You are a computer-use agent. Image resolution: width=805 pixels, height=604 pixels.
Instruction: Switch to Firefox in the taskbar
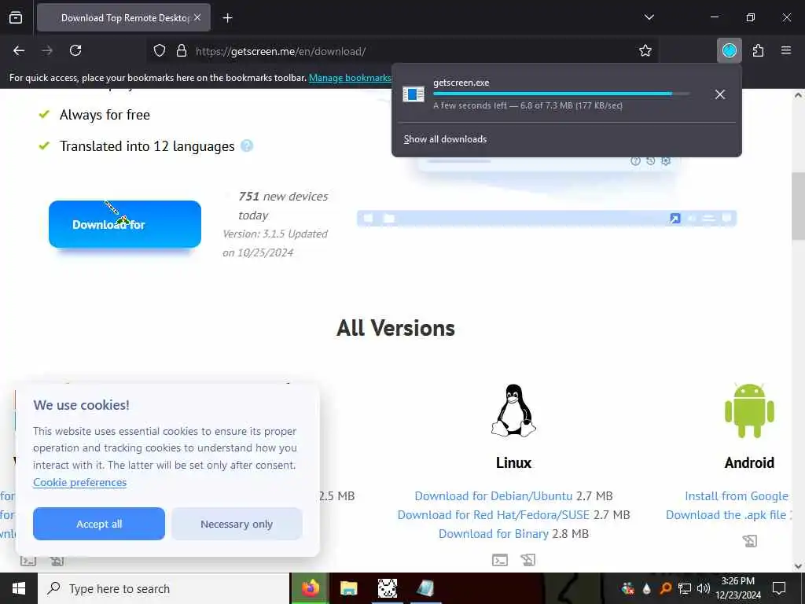[x=310, y=588]
